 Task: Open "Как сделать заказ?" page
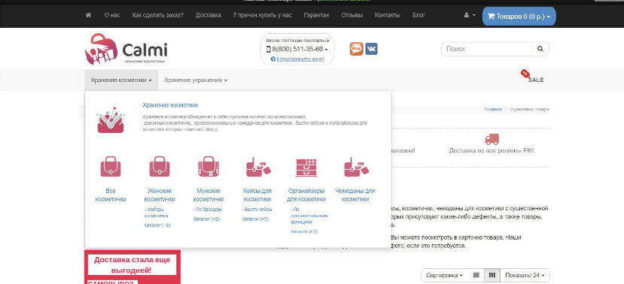[157, 16]
